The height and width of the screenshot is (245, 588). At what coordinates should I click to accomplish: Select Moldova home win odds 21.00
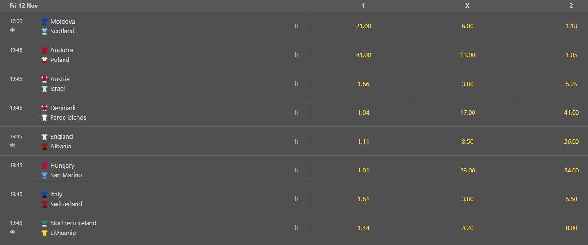363,26
